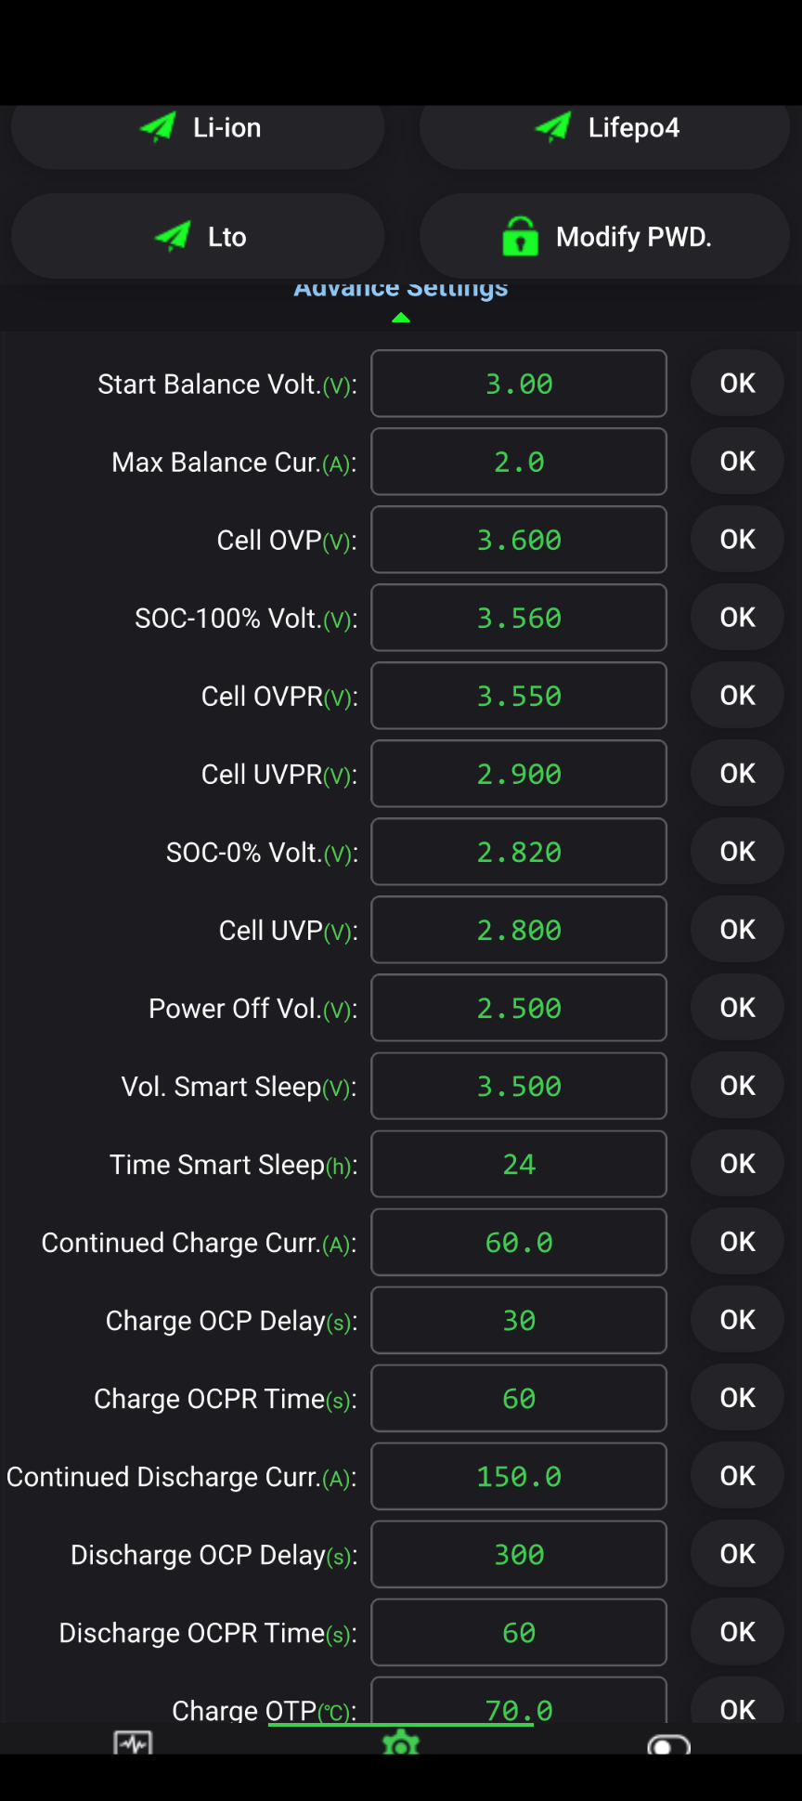802x1801 pixels.
Task: Tap OK beside Power Off Vol.
Action: coord(737,1008)
